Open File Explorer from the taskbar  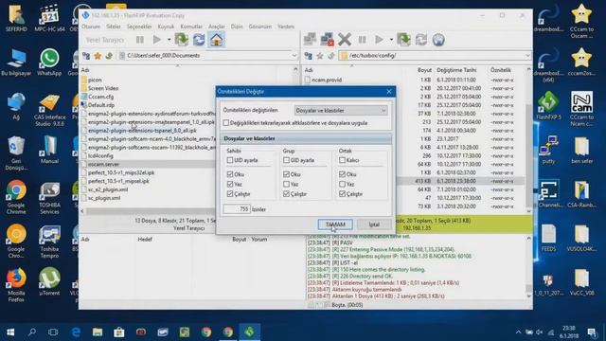pos(98,332)
